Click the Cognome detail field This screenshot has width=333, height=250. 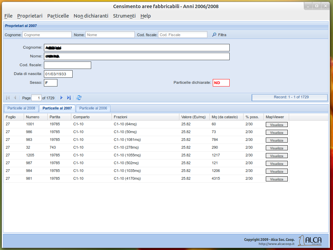137,48
